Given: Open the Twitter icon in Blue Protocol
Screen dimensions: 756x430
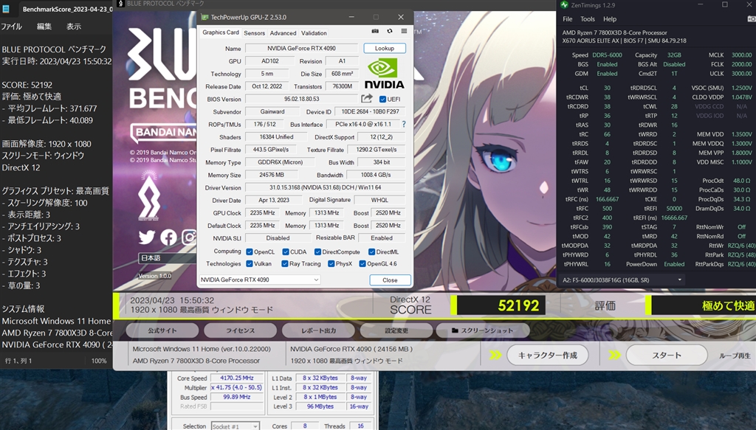Looking at the screenshot, I should point(147,237).
